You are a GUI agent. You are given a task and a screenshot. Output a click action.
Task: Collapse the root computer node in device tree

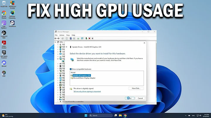(55, 42)
